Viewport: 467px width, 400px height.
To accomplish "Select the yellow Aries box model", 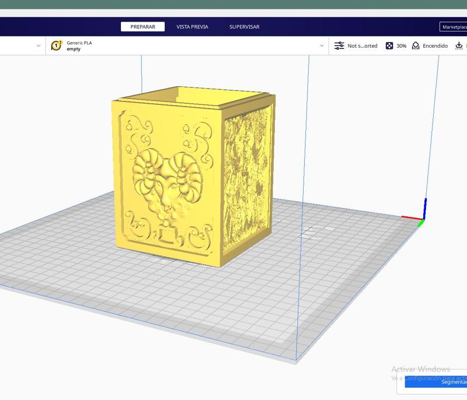I will [x=194, y=176].
